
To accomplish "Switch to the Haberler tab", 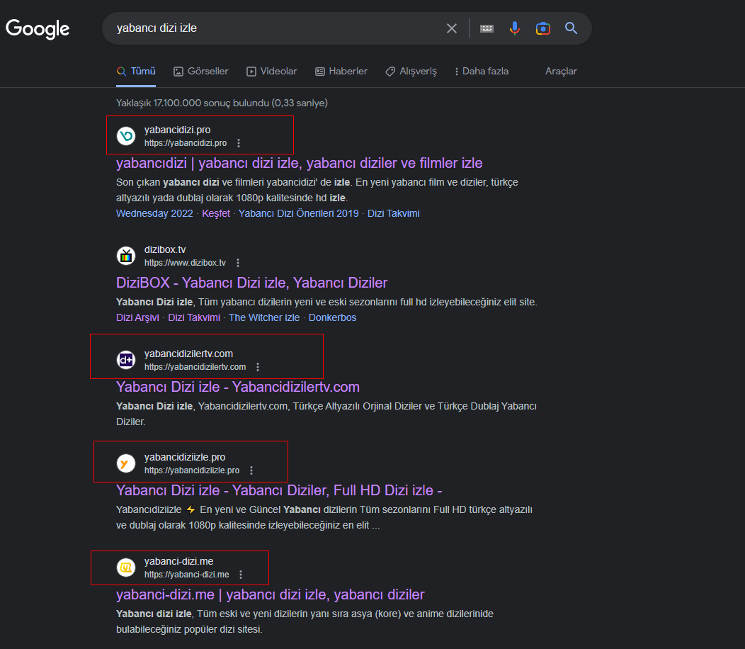I will click(x=341, y=72).
